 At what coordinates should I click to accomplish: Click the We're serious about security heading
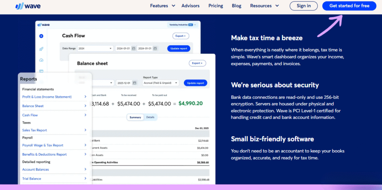click(275, 85)
